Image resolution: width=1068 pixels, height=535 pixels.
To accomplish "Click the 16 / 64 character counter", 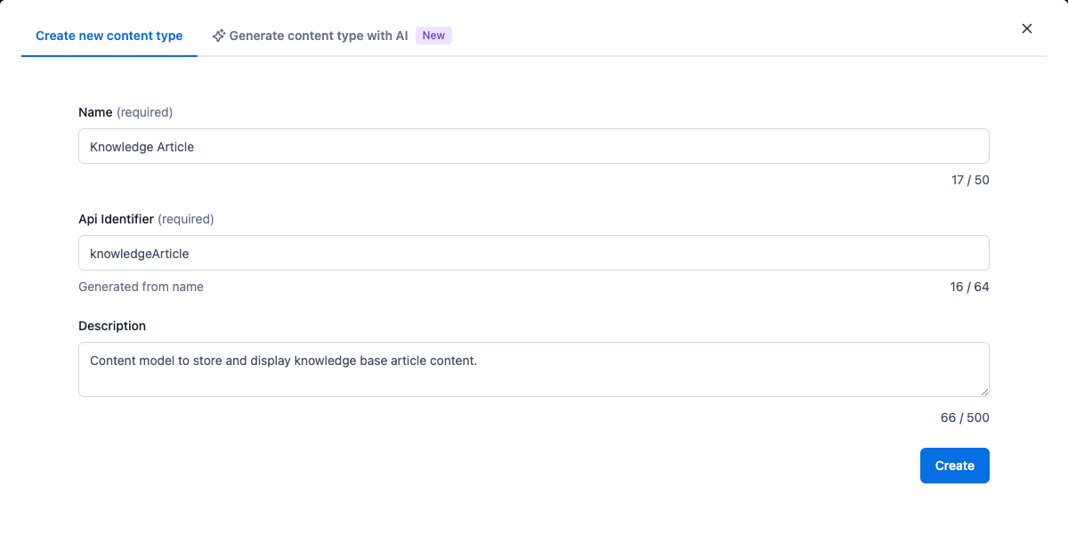I will coord(970,287).
